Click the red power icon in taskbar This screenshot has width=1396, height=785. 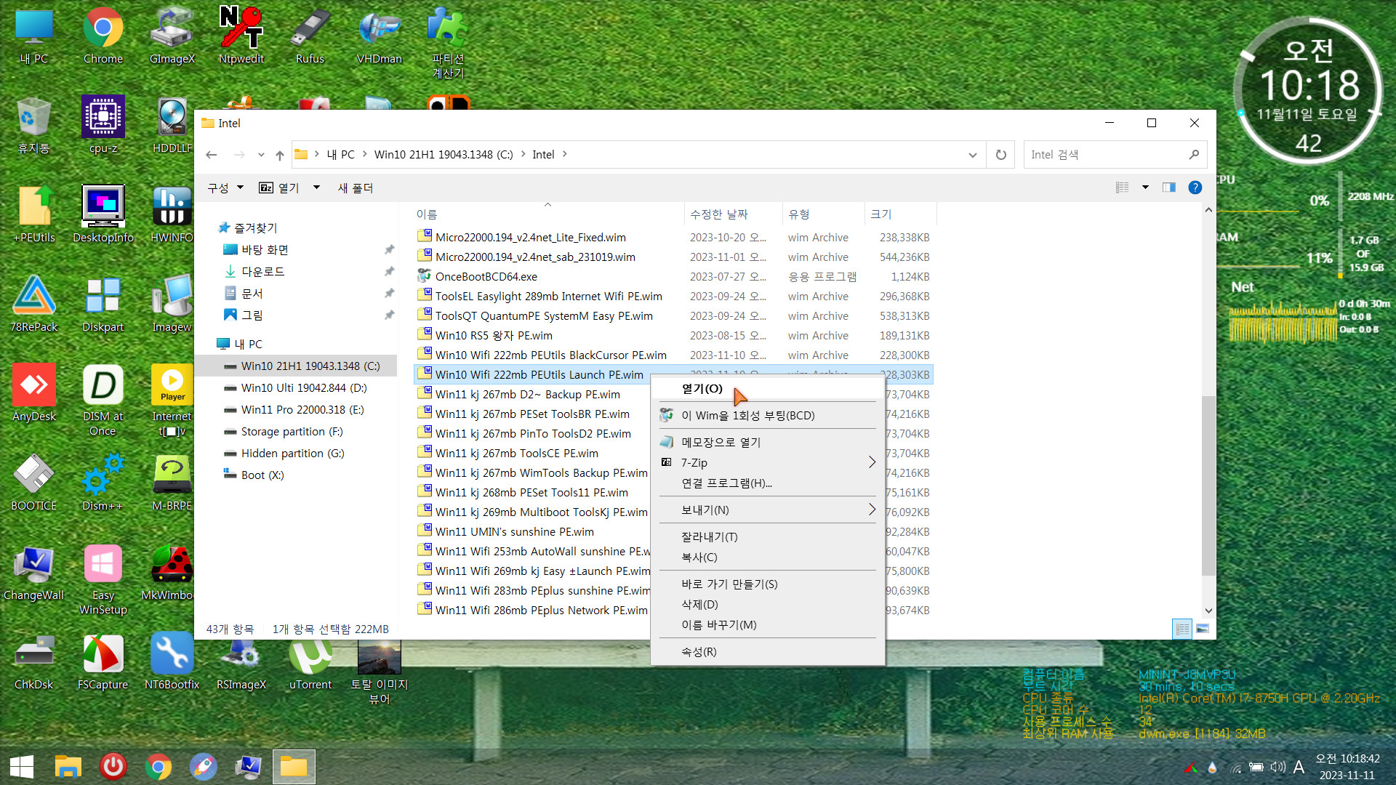click(x=113, y=766)
